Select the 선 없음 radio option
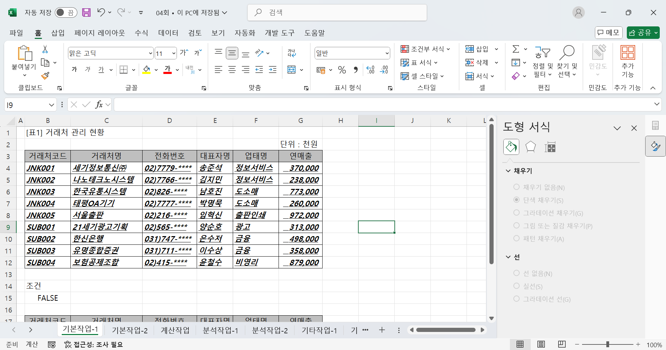The height and width of the screenshot is (350, 666). click(x=516, y=273)
